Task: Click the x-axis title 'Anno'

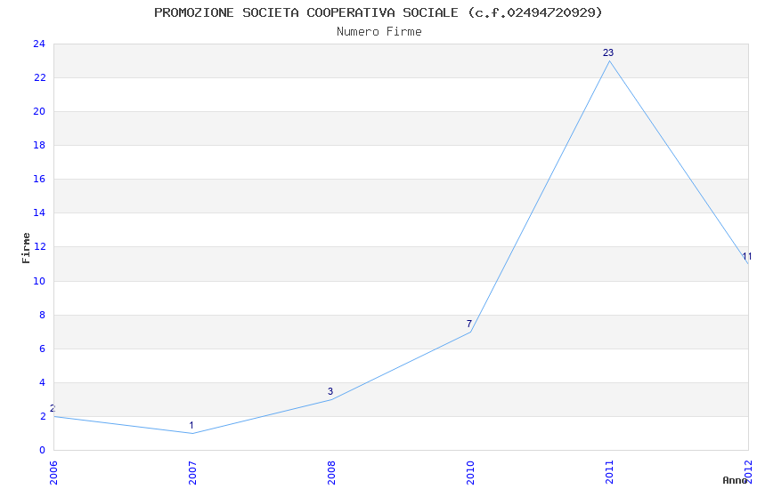Action: [735, 480]
